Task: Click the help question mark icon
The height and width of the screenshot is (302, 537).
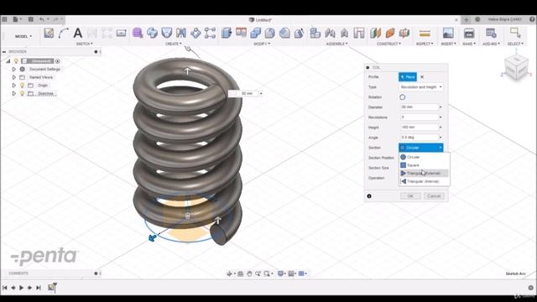Action: [532, 19]
